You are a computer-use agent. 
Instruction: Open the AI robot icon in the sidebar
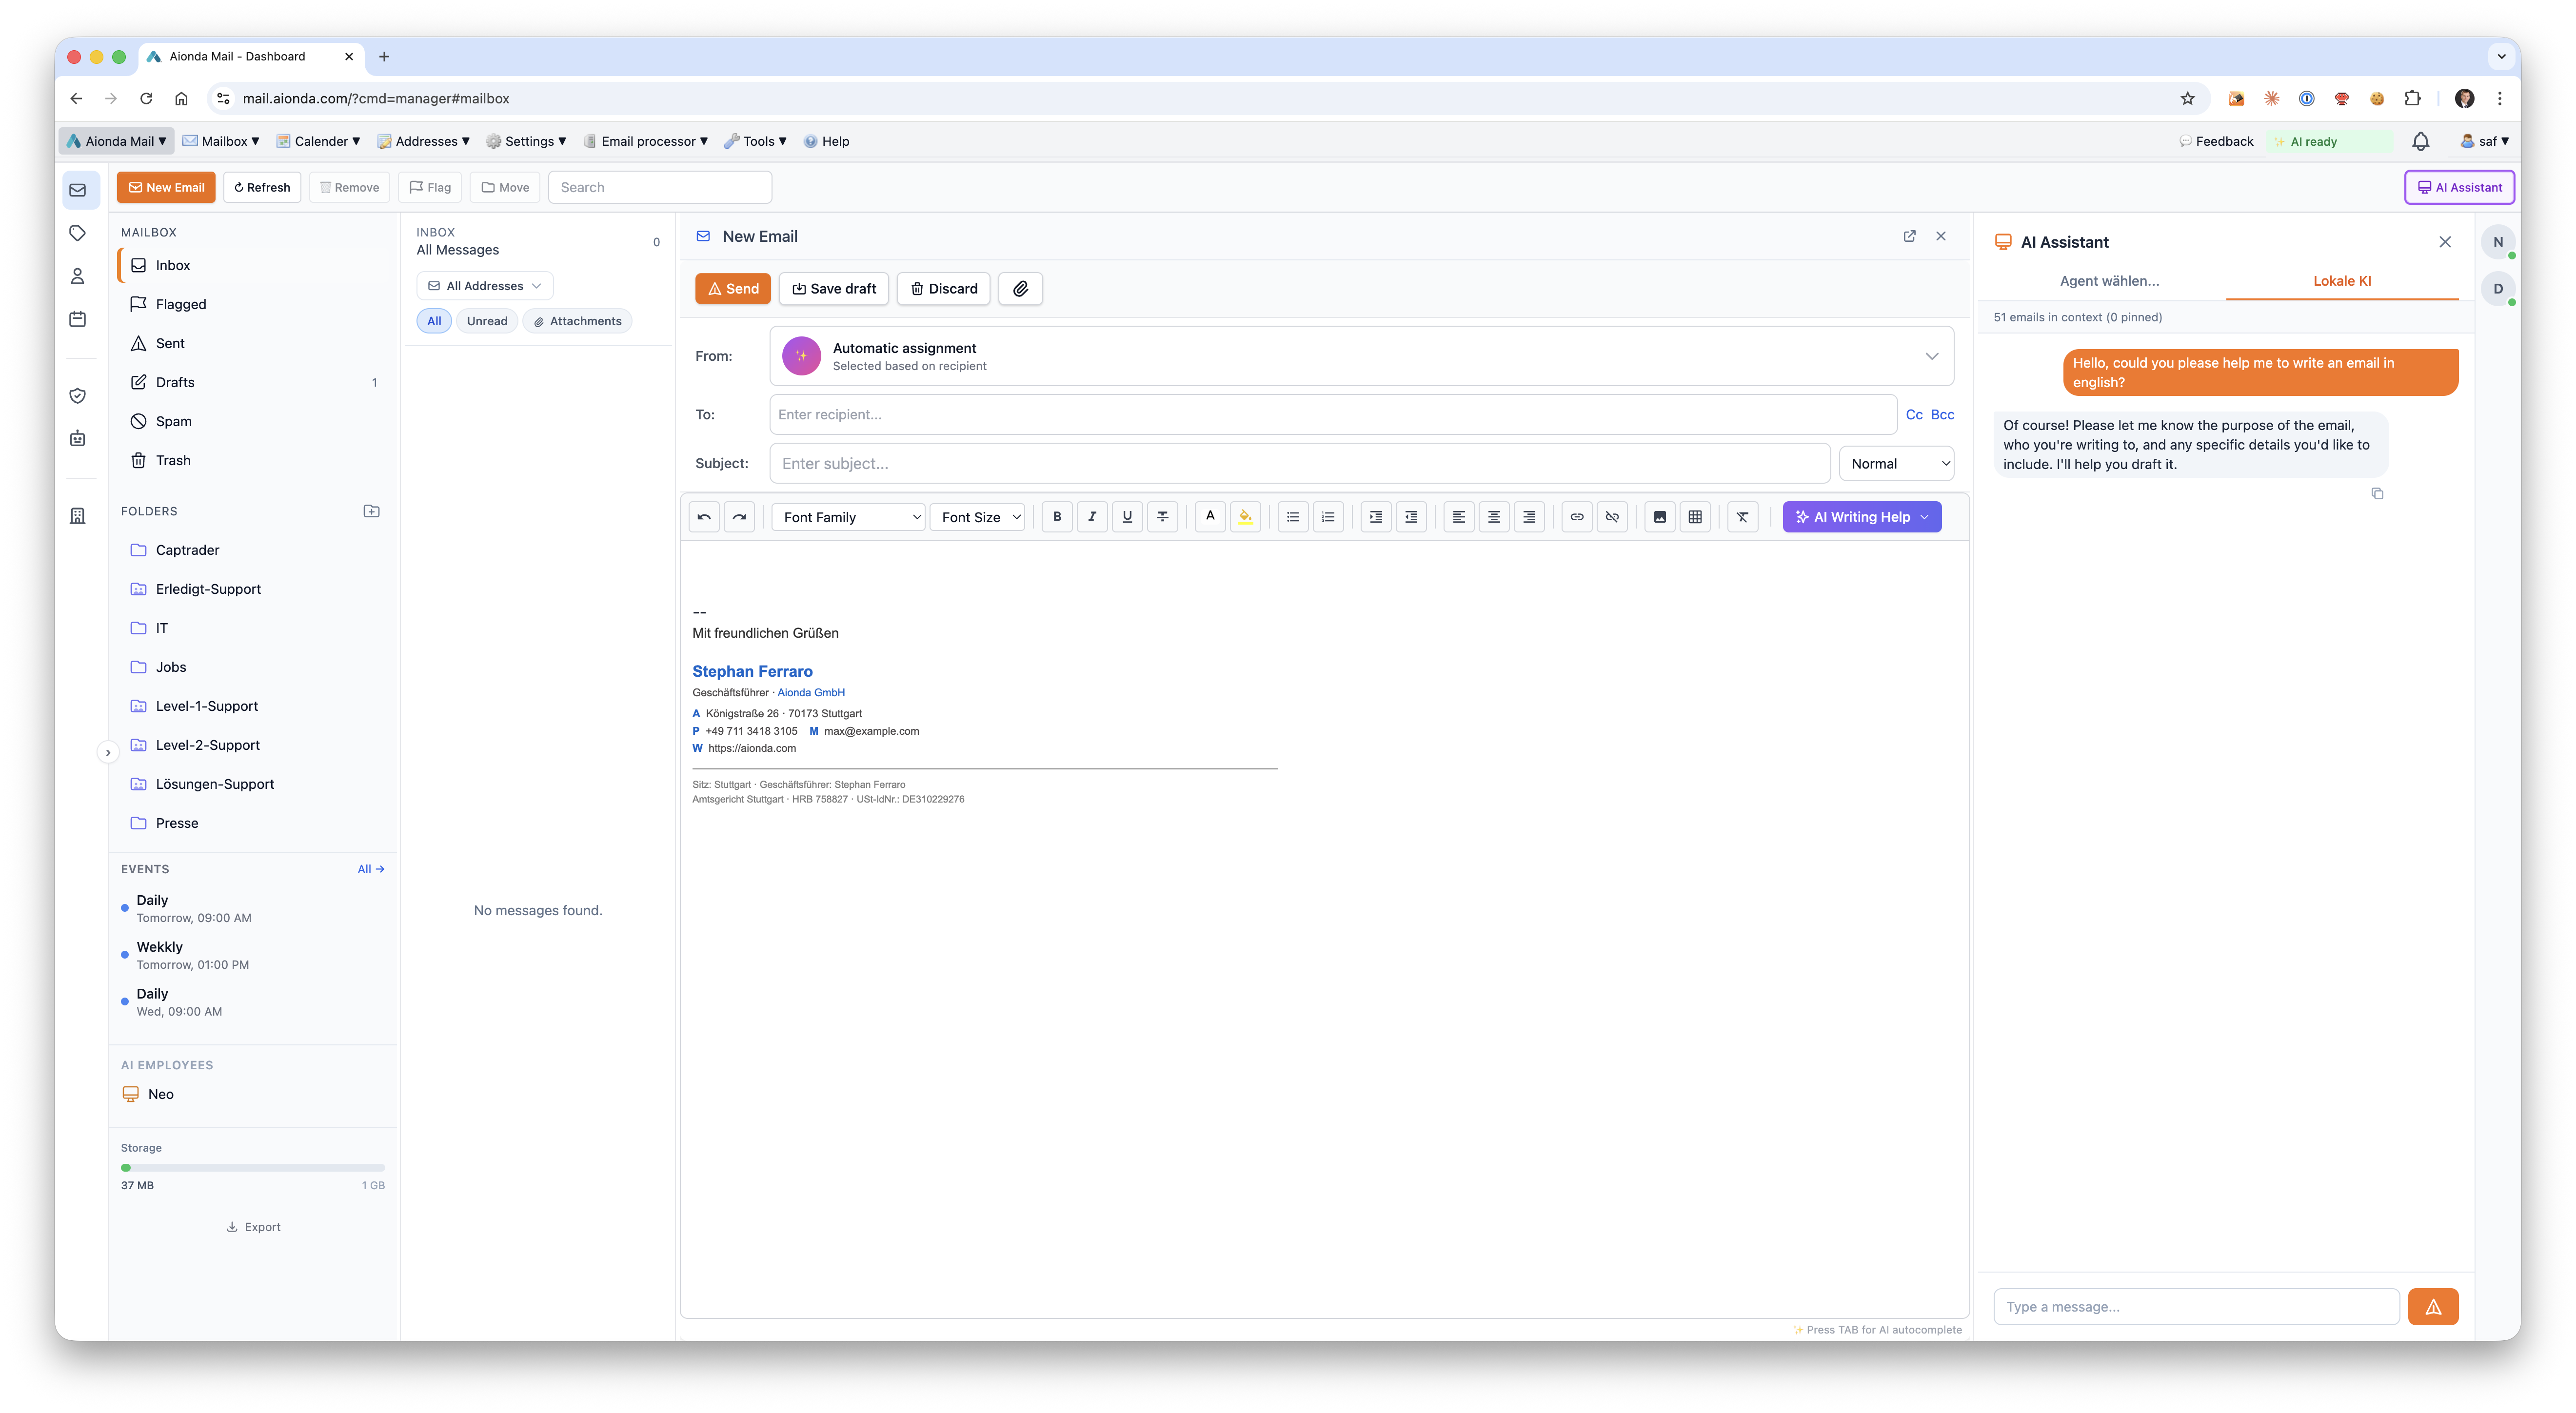[78, 438]
